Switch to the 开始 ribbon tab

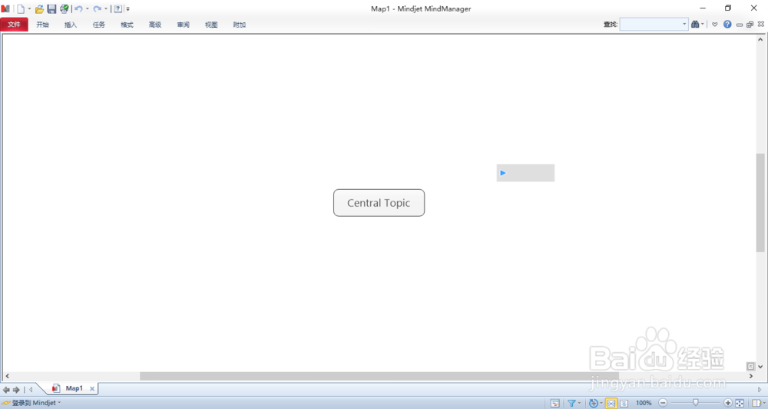42,25
